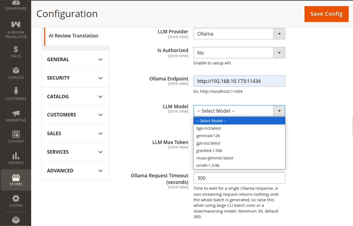Viewport: 353px width, 226px height.
Task: Select granite4.1:30b from the model list
Action: tap(239, 151)
